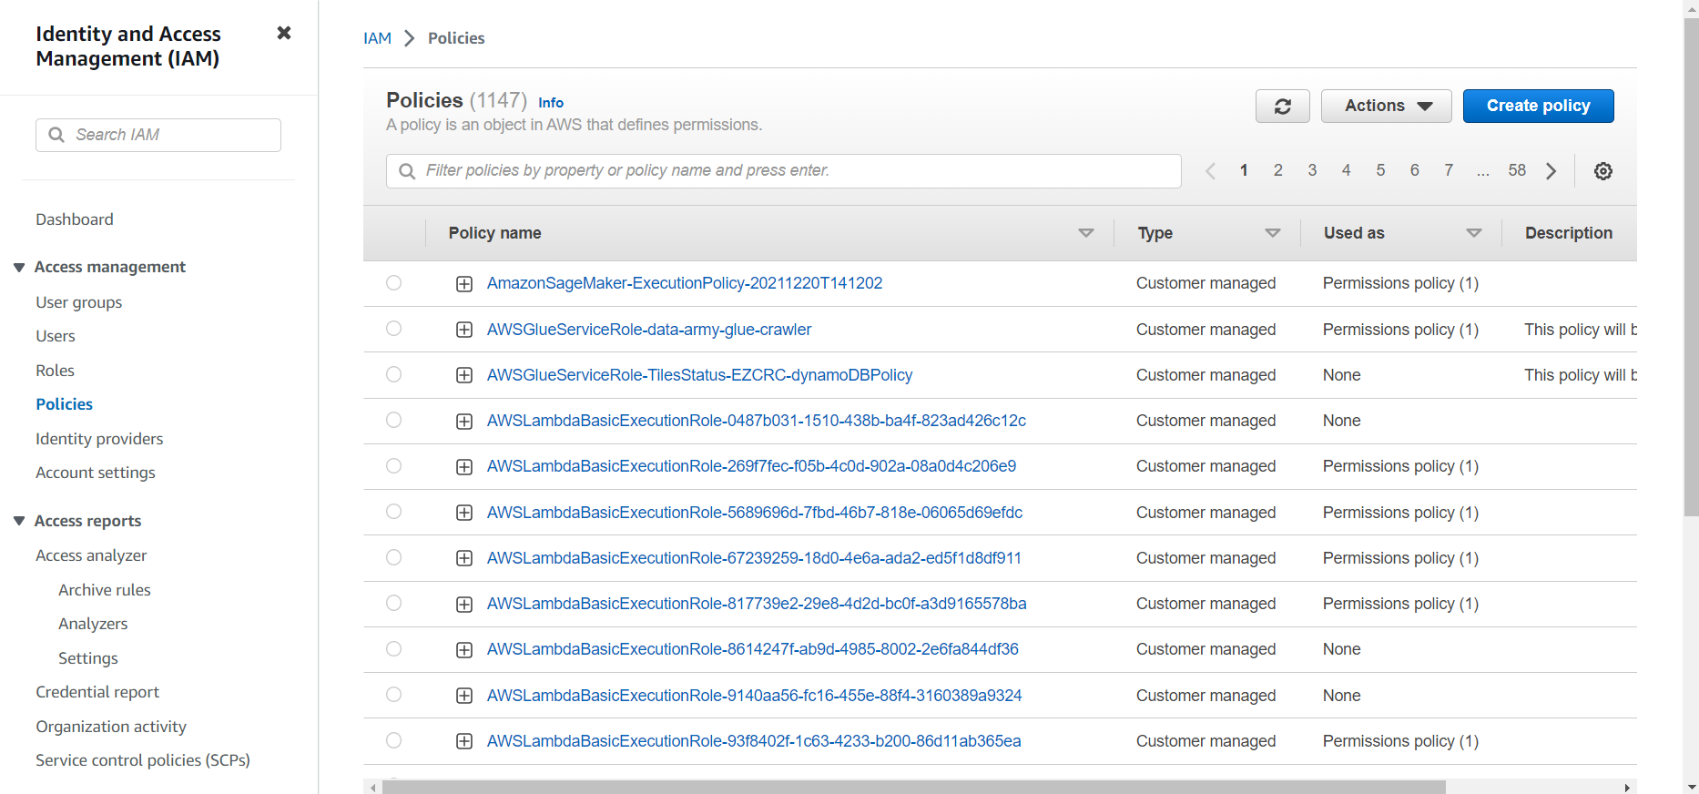1699x794 pixels.
Task: Collapse Access management section
Action: pos(19,267)
